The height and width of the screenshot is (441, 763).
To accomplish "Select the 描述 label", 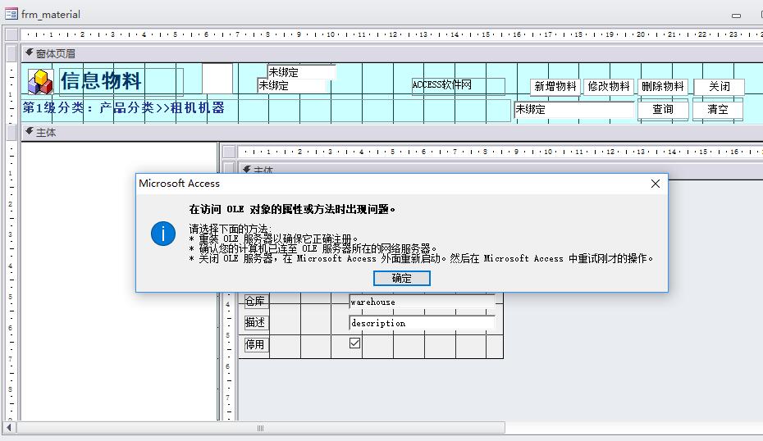I will [x=256, y=323].
